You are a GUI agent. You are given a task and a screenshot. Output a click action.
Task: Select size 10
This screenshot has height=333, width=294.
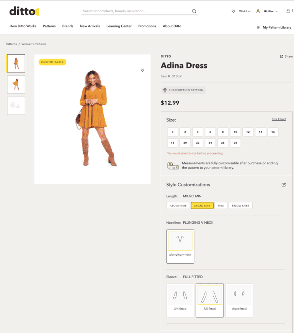click(235, 132)
